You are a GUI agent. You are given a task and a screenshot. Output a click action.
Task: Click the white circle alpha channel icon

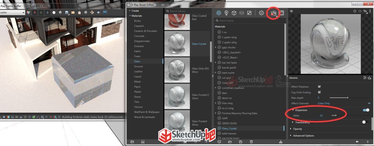(x=54, y=12)
